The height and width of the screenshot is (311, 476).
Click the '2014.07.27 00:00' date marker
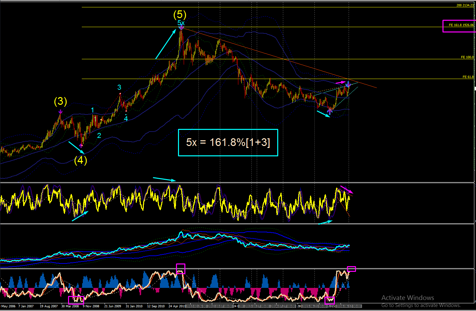[283, 306]
